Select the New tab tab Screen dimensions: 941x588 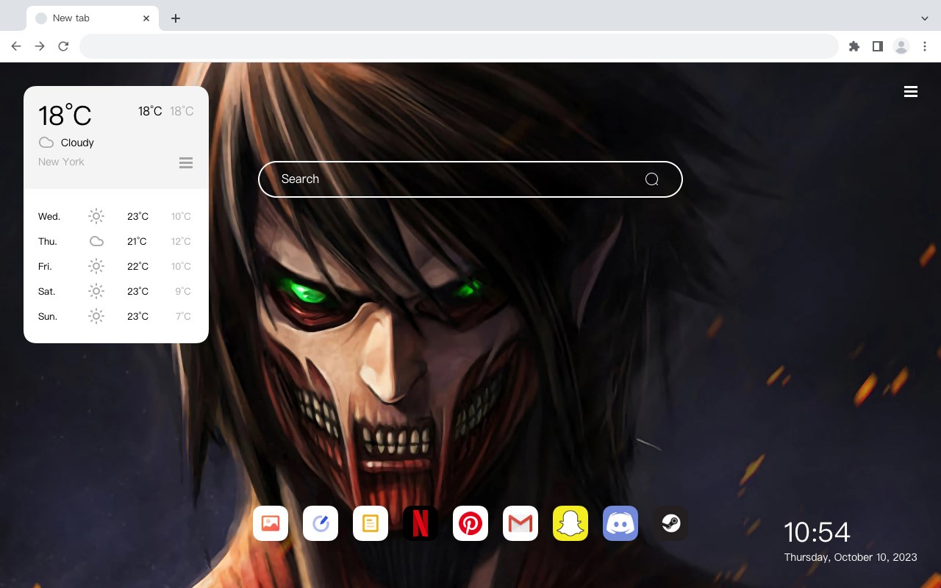93,18
